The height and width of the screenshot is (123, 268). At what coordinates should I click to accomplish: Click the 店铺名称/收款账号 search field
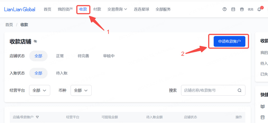point(213,90)
